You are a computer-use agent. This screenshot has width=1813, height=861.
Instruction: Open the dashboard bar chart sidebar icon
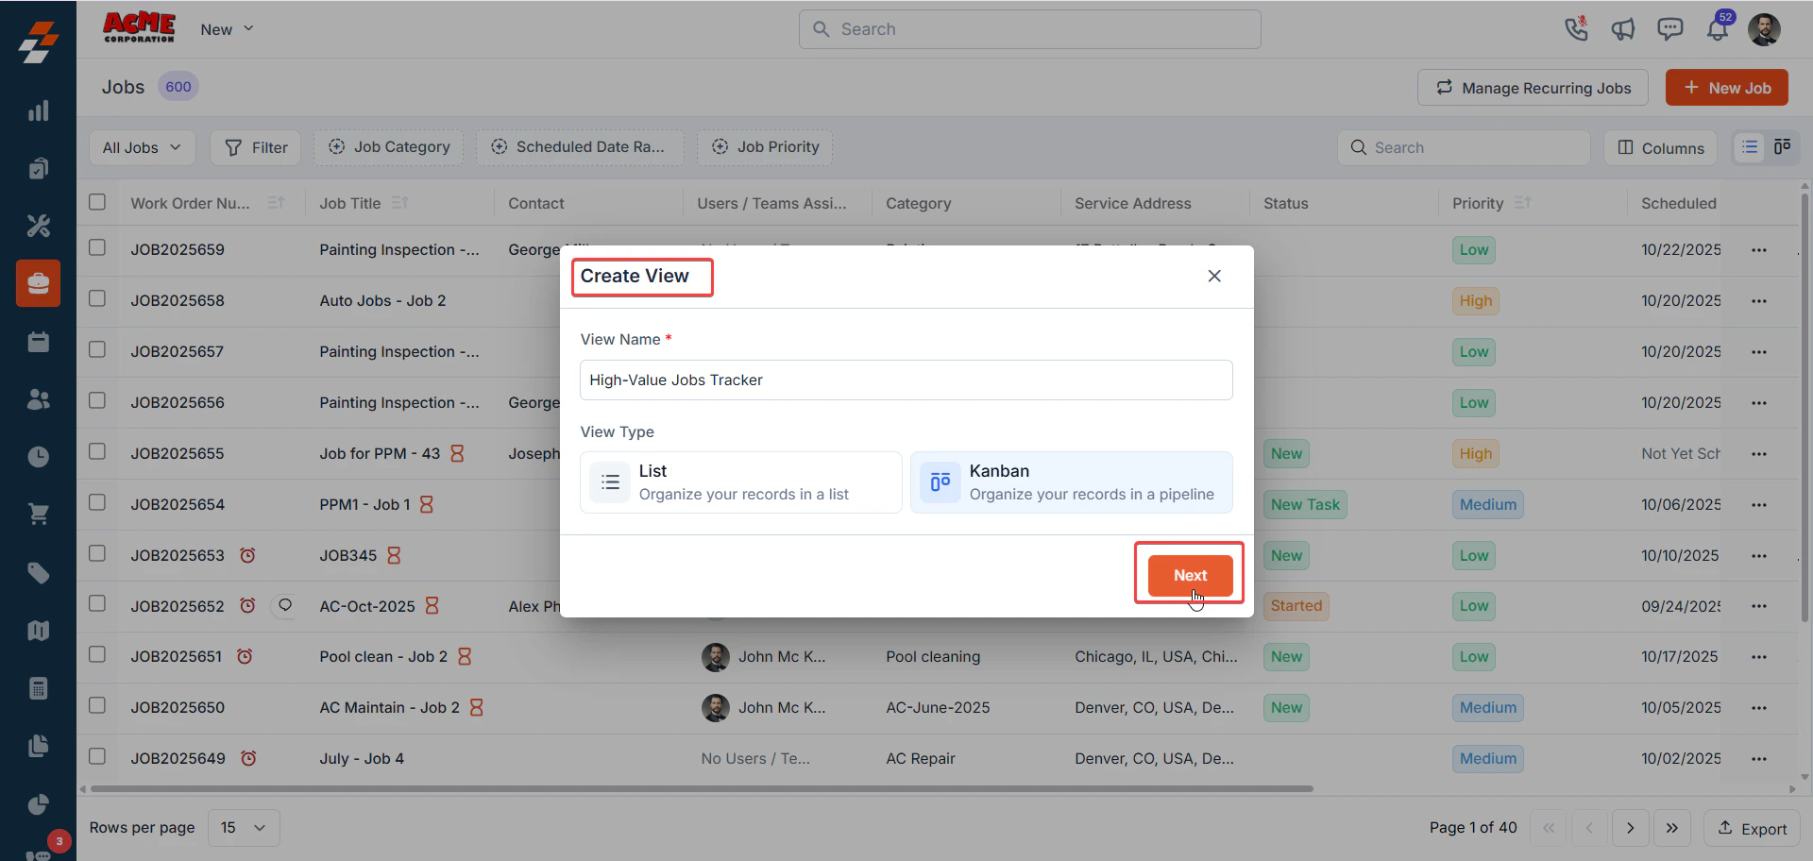click(38, 110)
